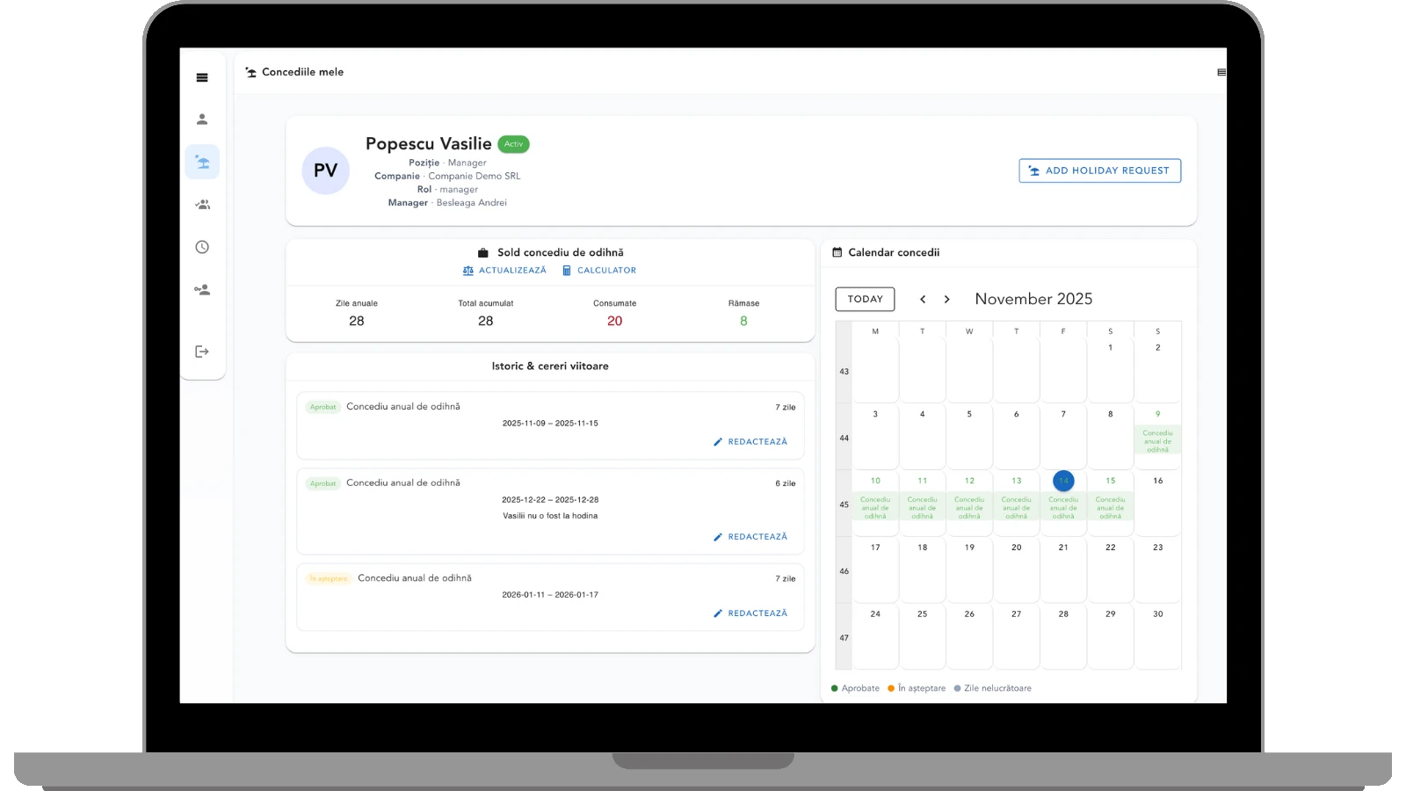This screenshot has height=791, width=1406.
Task: Click week number 45 in calendar
Action: click(x=844, y=504)
